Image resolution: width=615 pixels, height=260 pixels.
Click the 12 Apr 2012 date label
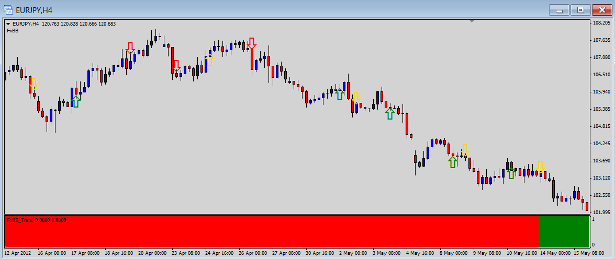(17, 253)
